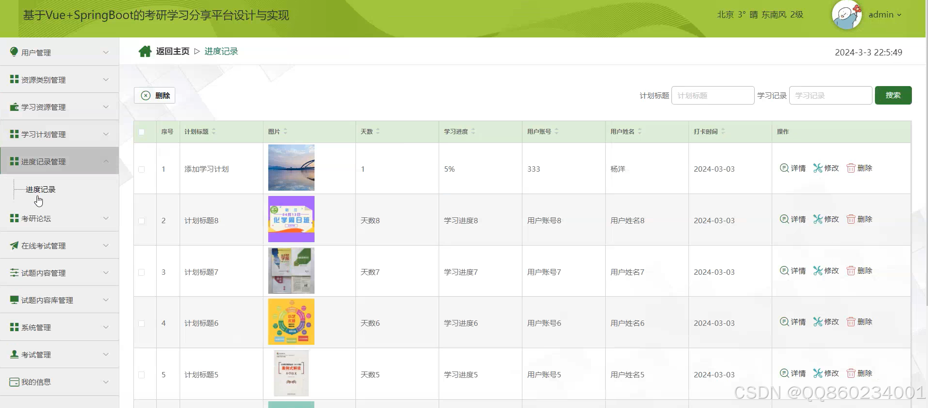Click the admin avatar picture

click(847, 15)
